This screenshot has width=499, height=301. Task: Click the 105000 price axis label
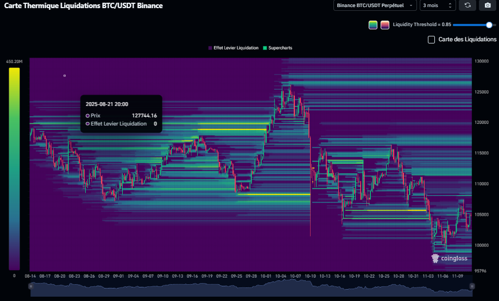[482, 215]
